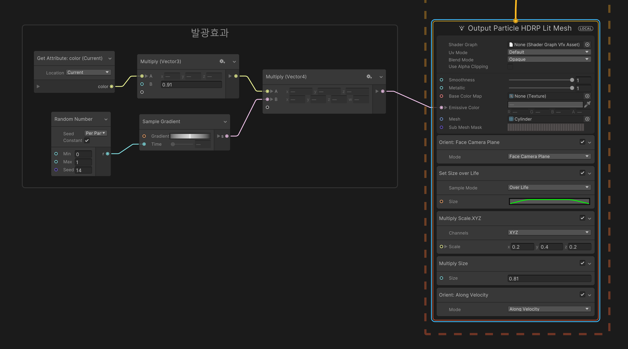Click the Size curve preview
The image size is (628, 349).
point(549,201)
